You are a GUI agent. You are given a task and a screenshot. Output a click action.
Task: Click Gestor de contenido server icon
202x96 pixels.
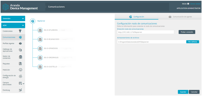coord(20,57)
